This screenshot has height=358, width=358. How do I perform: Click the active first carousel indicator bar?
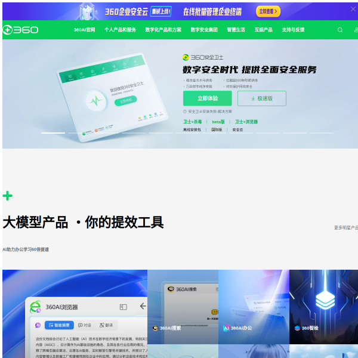click(x=53, y=133)
